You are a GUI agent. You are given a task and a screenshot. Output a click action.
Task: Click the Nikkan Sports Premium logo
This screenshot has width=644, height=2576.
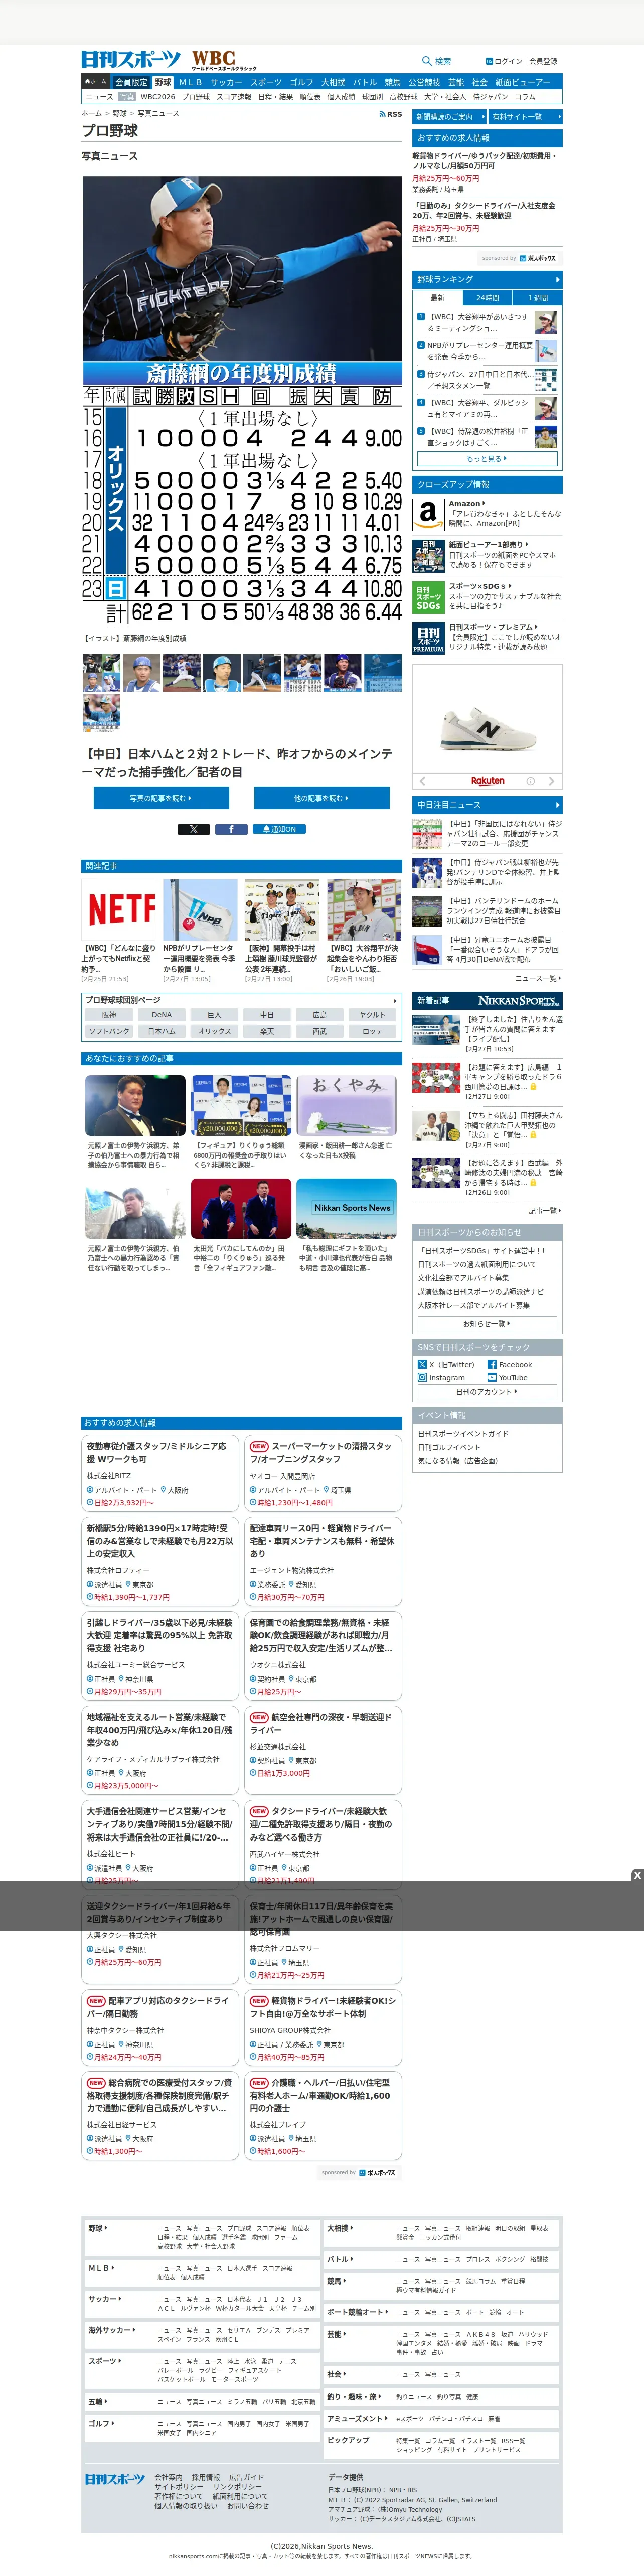click(x=519, y=1000)
